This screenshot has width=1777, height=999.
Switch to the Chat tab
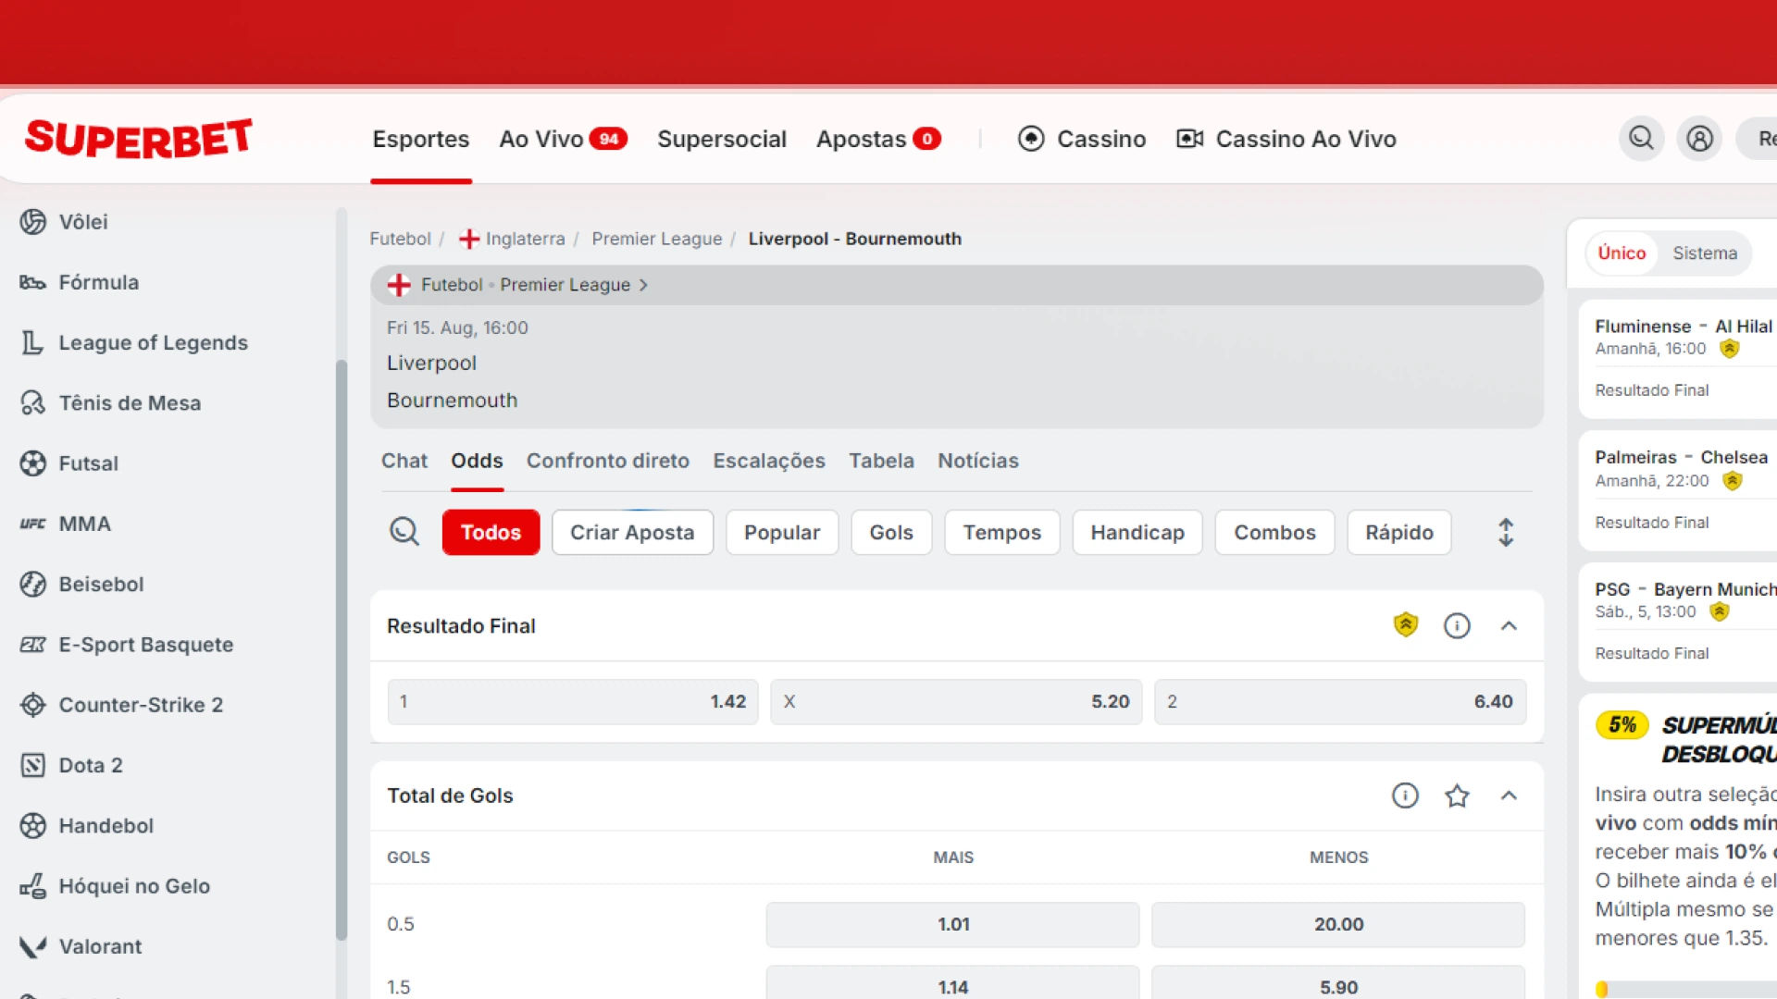point(404,461)
